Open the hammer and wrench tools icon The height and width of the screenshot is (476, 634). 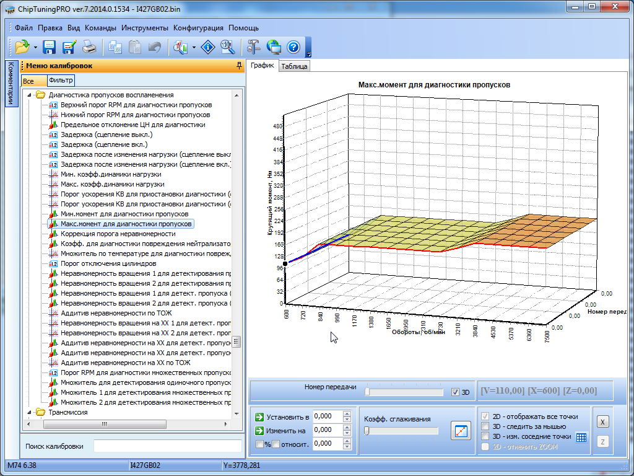click(254, 46)
